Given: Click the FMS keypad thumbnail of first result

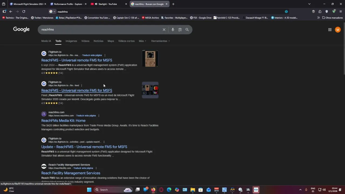Looking at the screenshot, I should [x=150, y=58].
